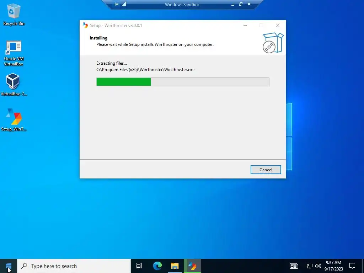Open File Explorer from the taskbar

coord(175,266)
